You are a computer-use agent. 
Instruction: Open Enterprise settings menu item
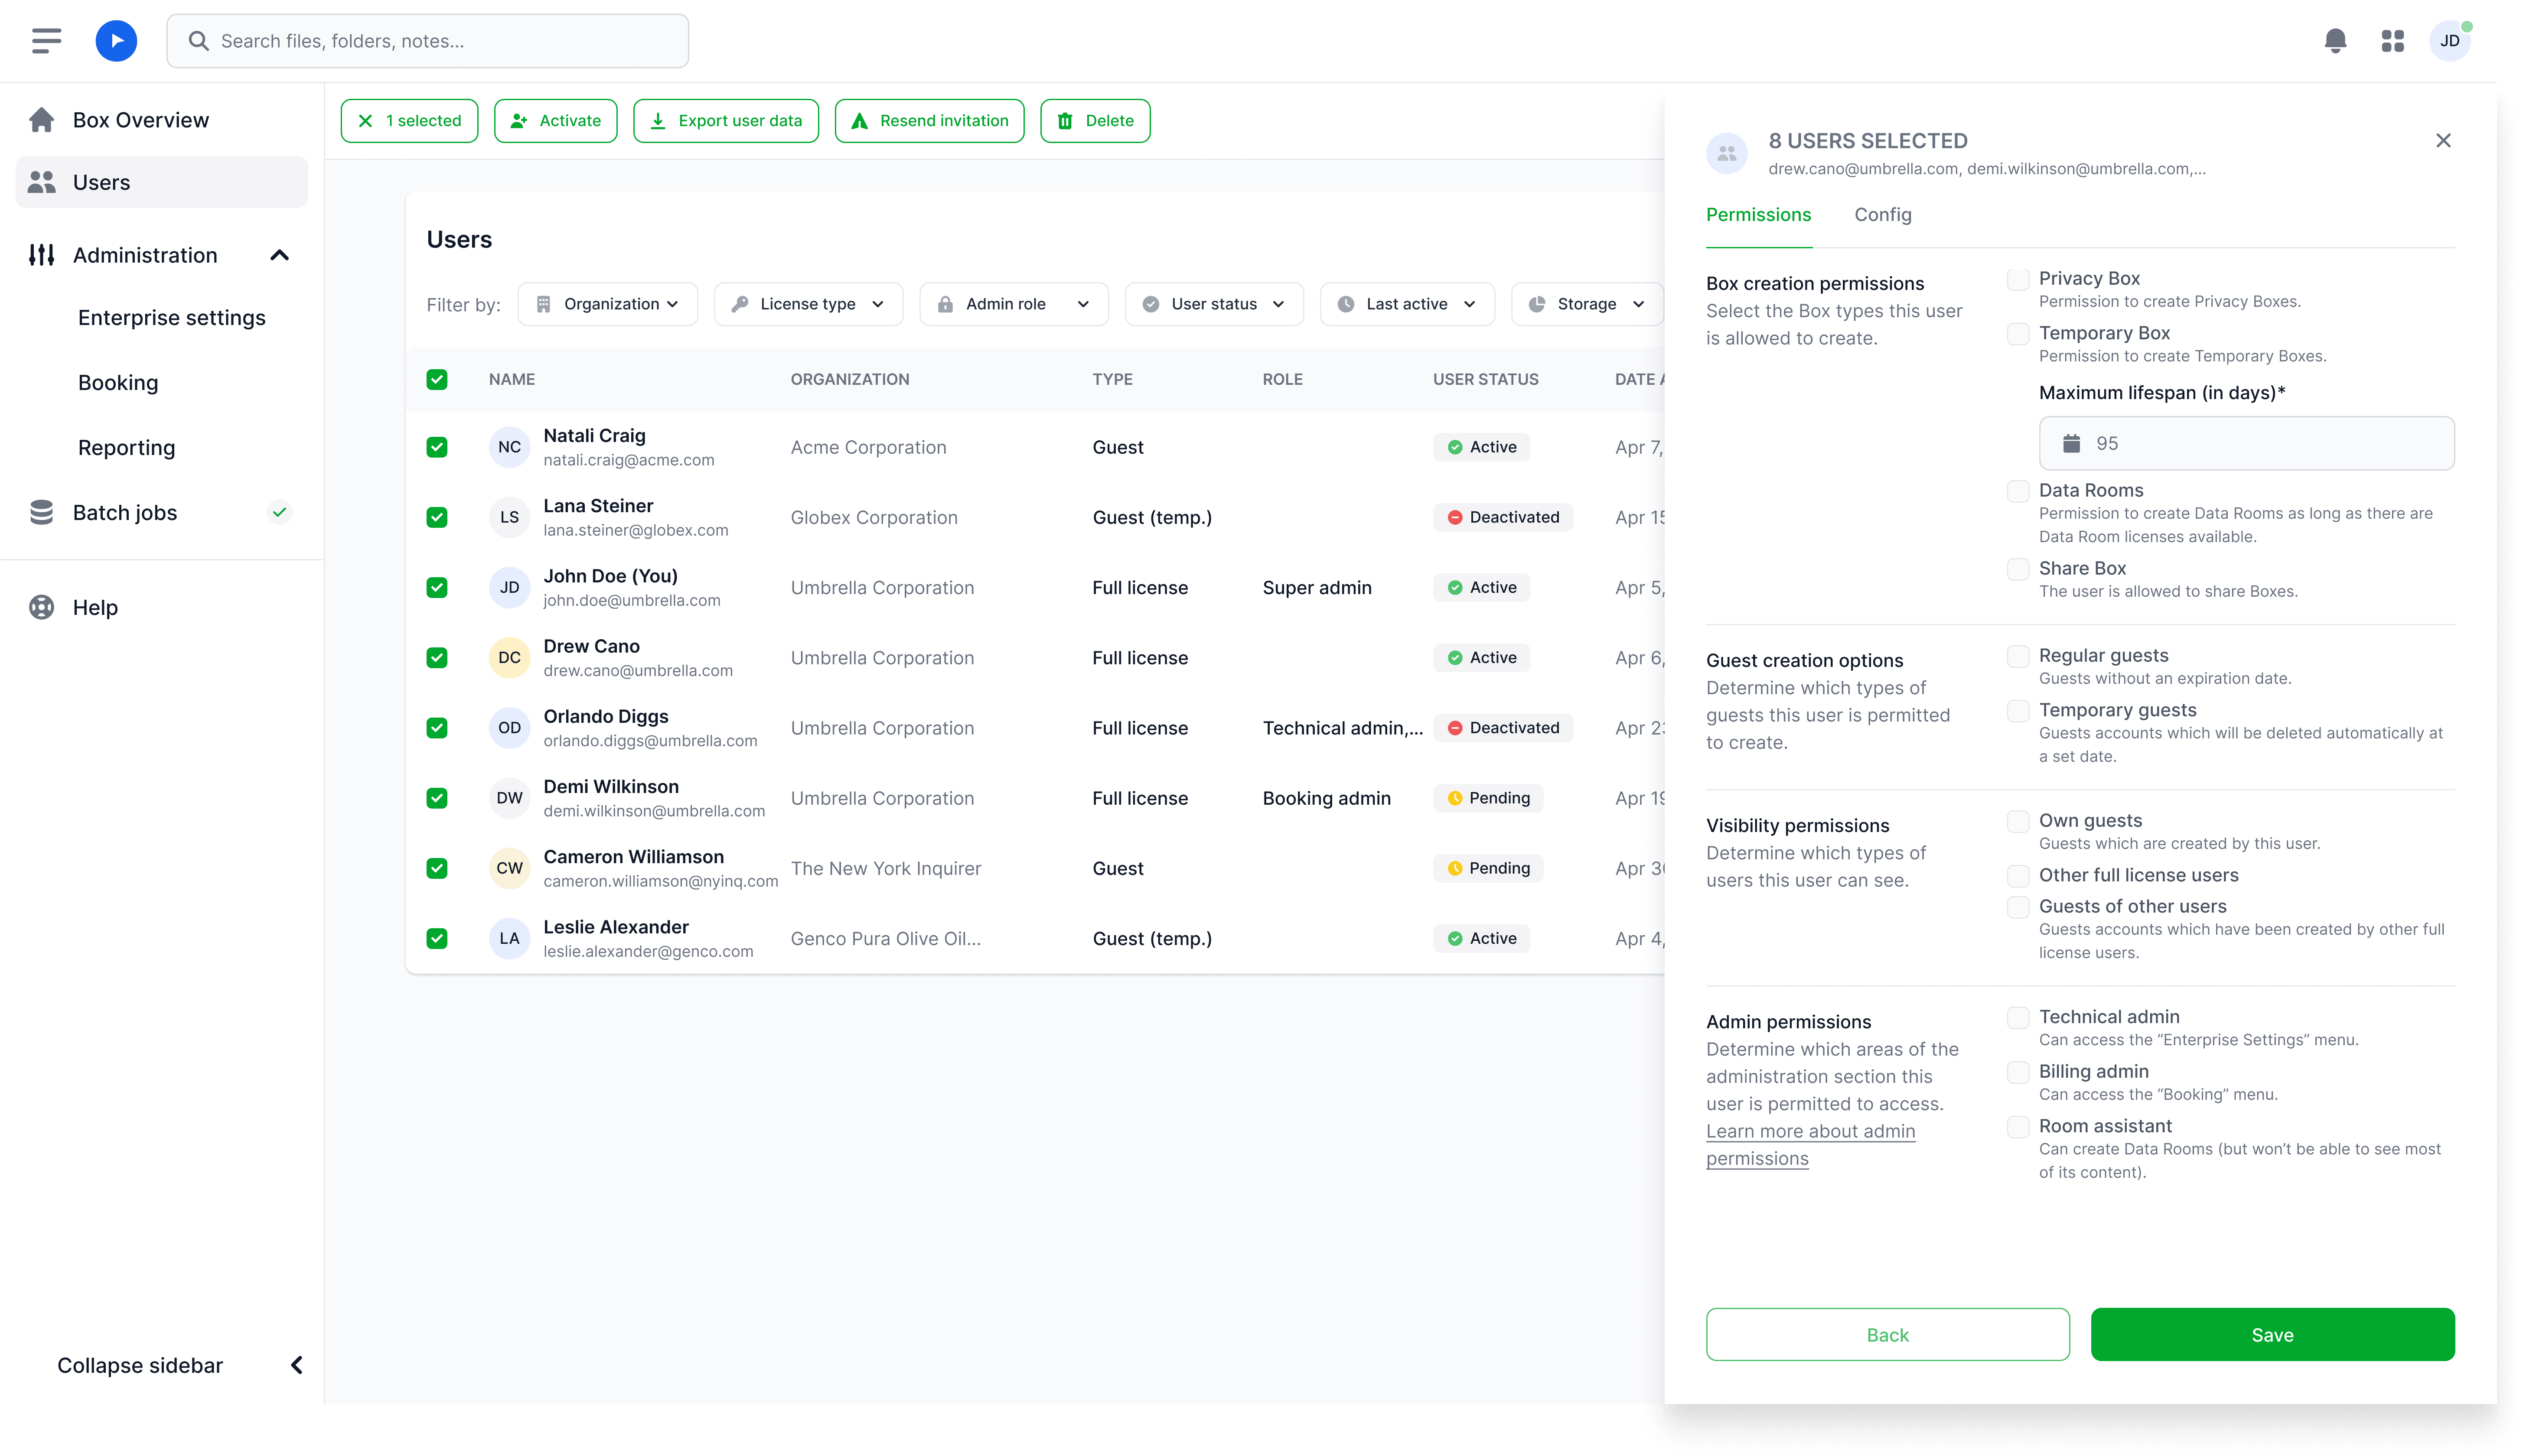tap(171, 318)
